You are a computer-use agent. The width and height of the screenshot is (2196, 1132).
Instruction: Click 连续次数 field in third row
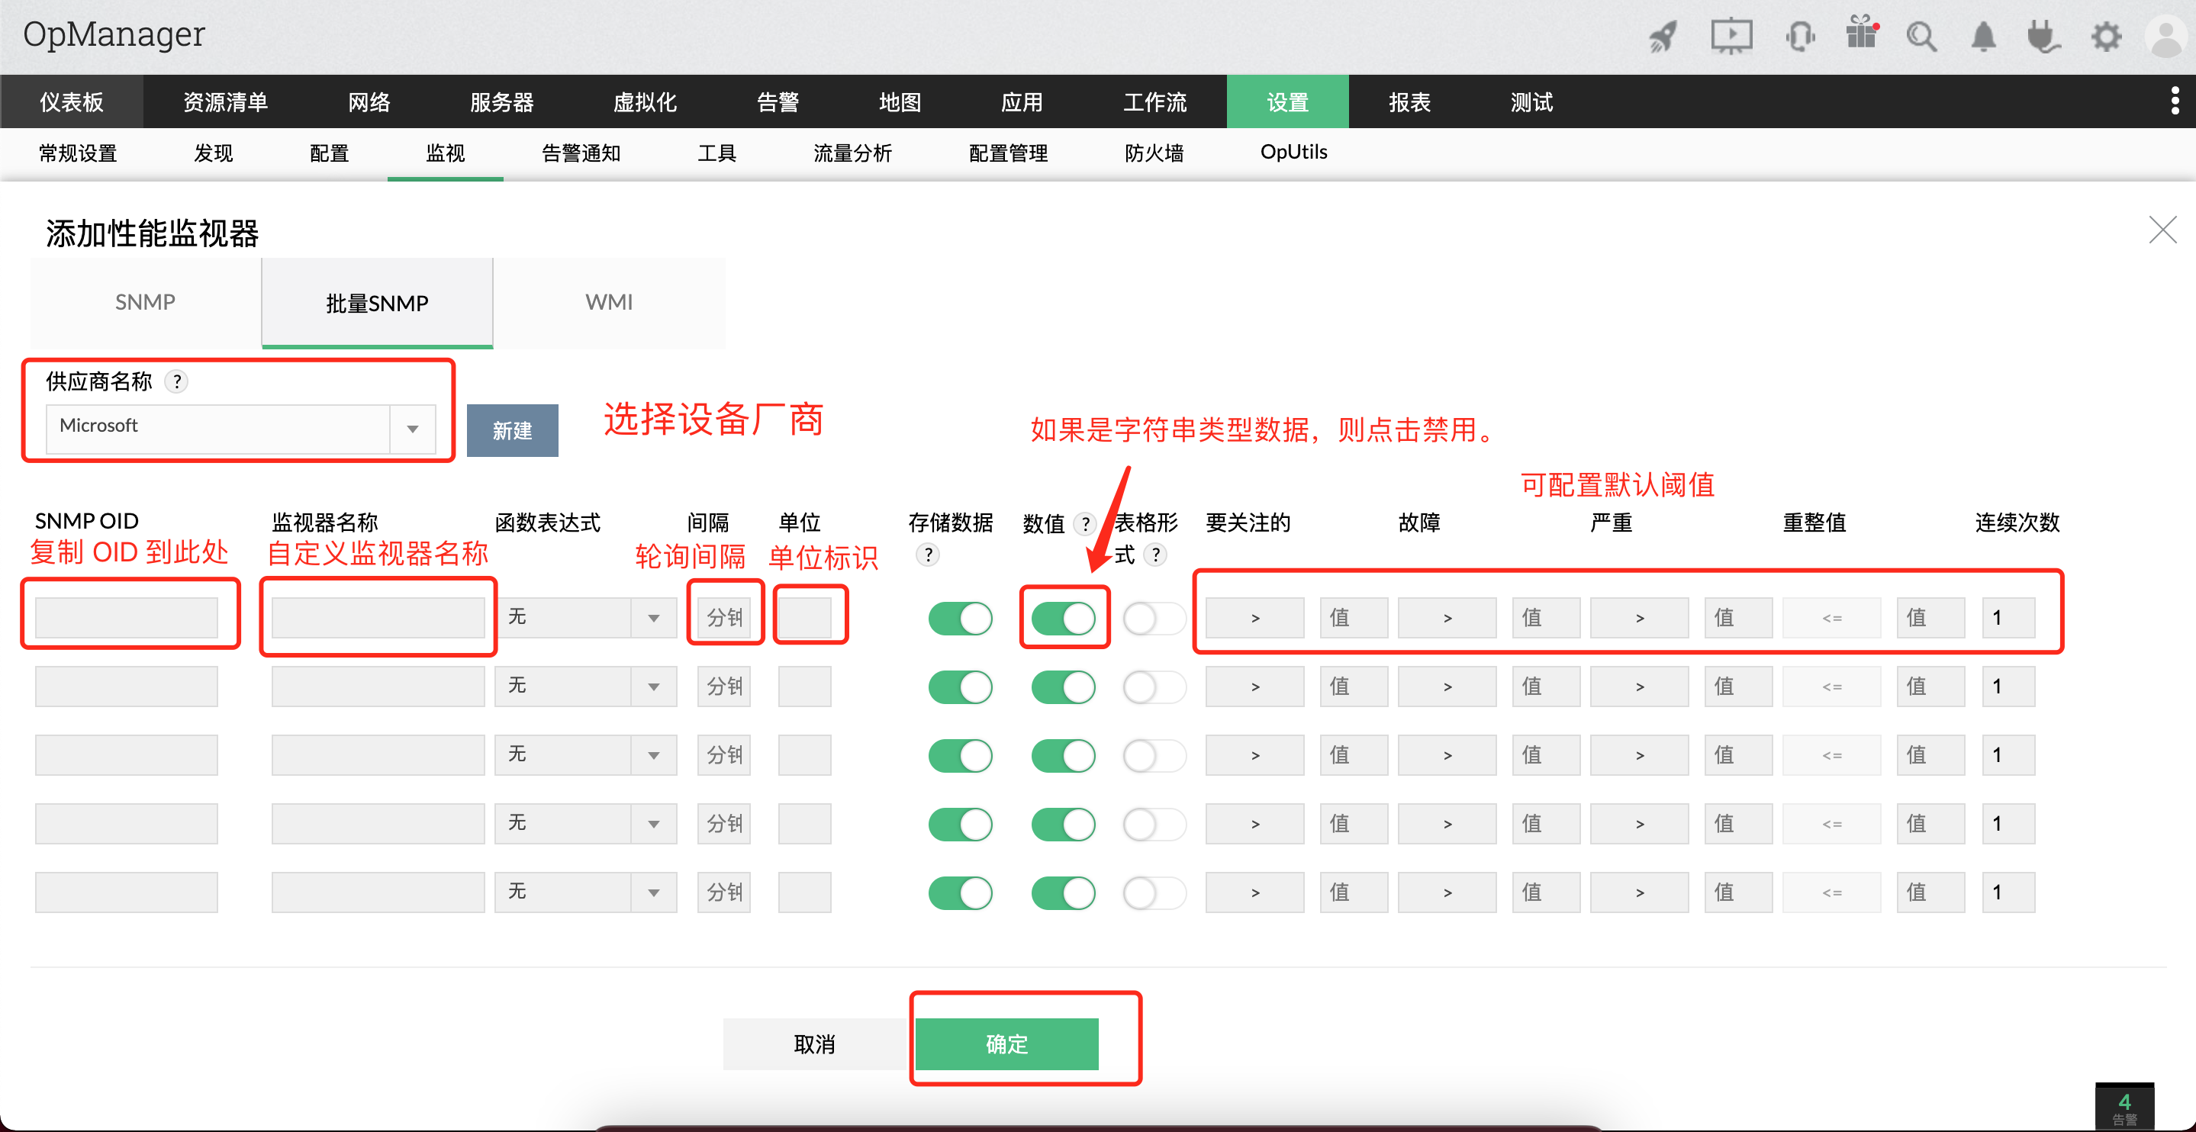coord(2008,754)
